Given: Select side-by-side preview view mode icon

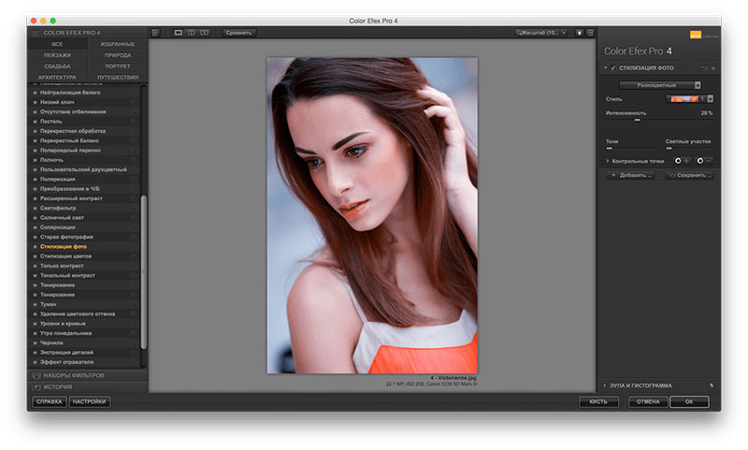Looking at the screenshot, I should tap(204, 33).
